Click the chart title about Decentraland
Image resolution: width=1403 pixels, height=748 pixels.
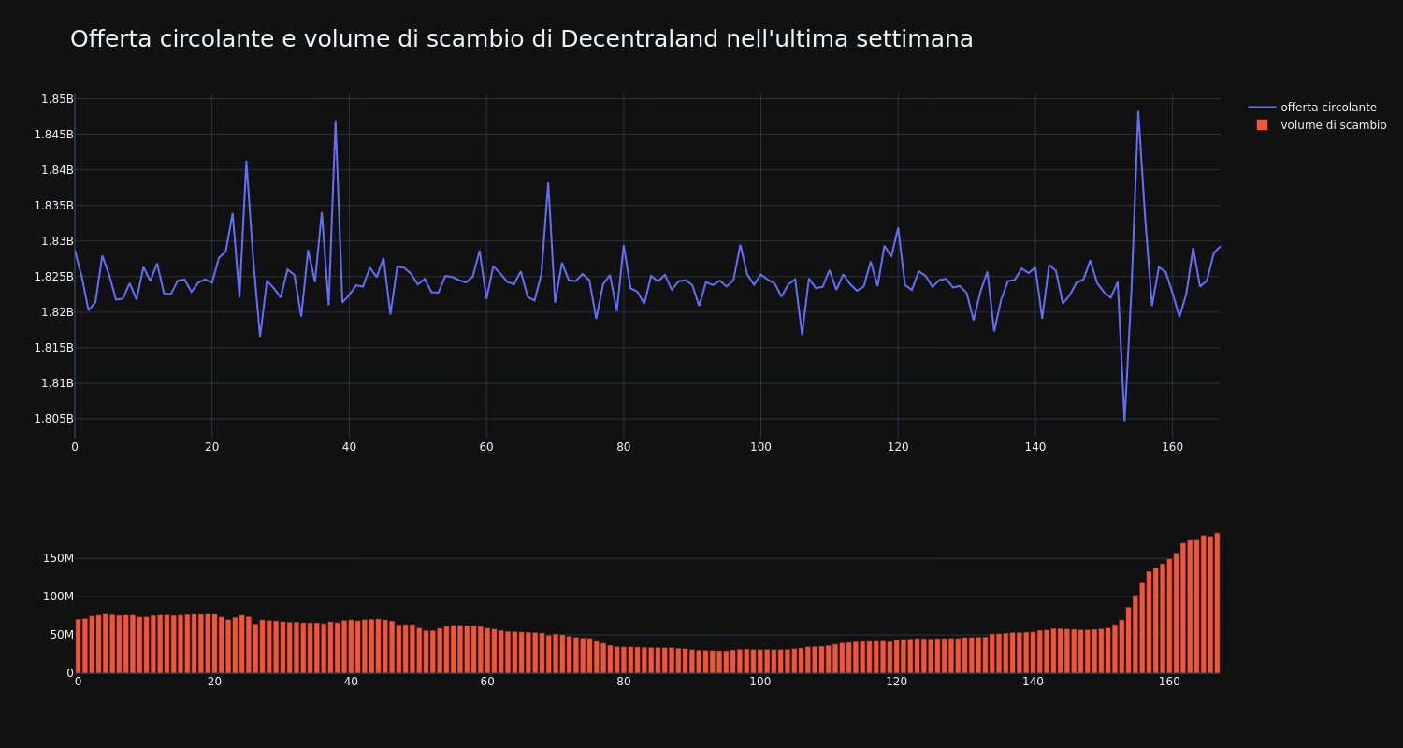click(522, 39)
